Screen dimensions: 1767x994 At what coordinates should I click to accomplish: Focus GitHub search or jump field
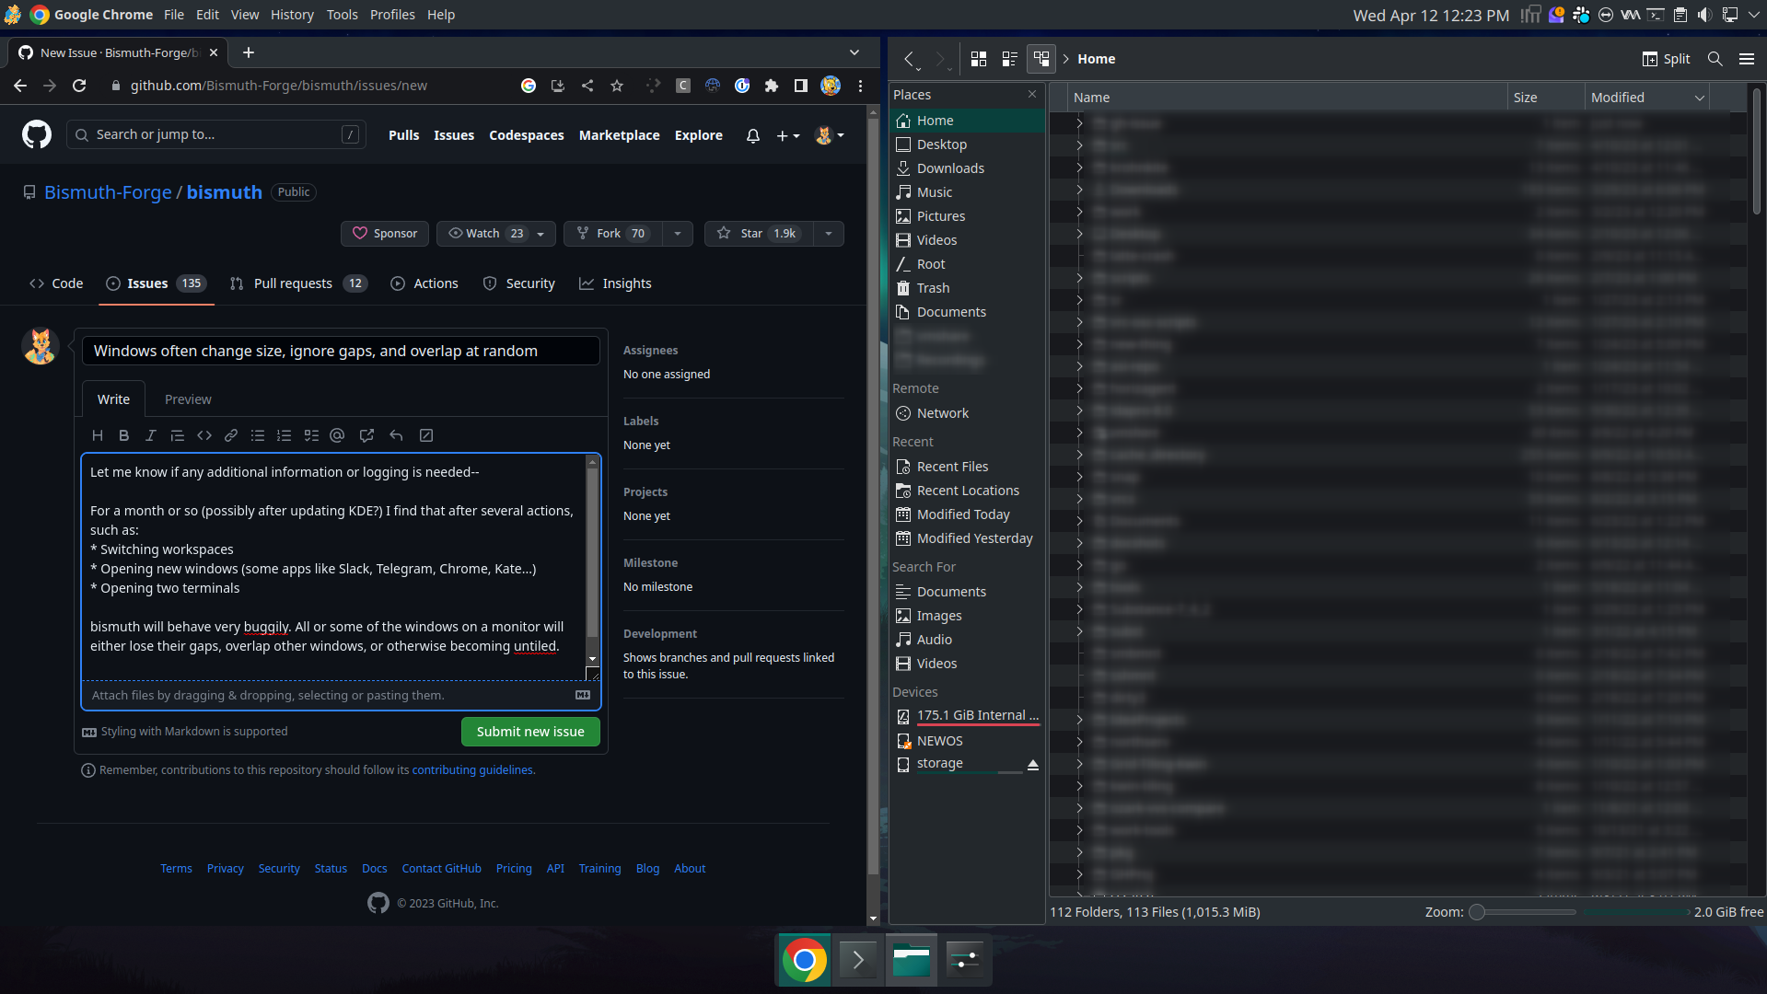click(x=216, y=135)
